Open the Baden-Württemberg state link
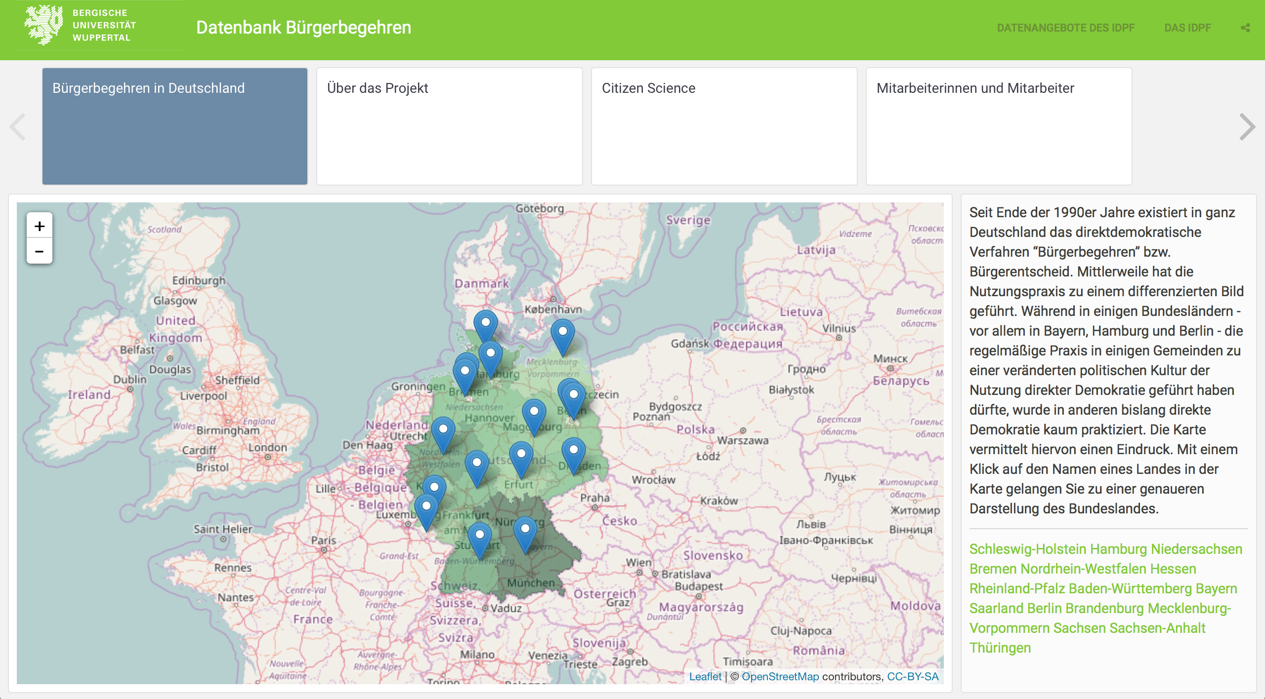The width and height of the screenshot is (1265, 699). (1131, 588)
